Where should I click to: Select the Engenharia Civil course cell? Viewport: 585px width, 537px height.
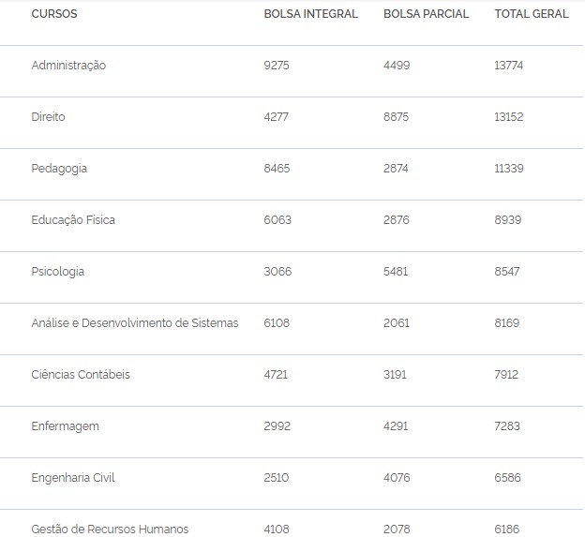click(72, 478)
